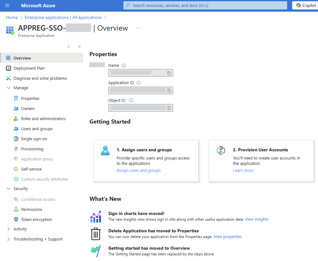Expand the Troubleshooting + Support section
Screen dimensions: 318x261
(9, 239)
